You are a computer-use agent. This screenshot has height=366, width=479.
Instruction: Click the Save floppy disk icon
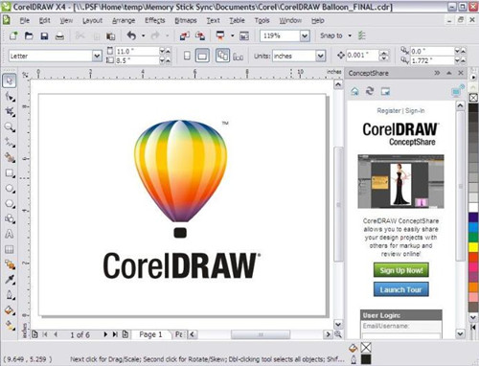coord(44,35)
